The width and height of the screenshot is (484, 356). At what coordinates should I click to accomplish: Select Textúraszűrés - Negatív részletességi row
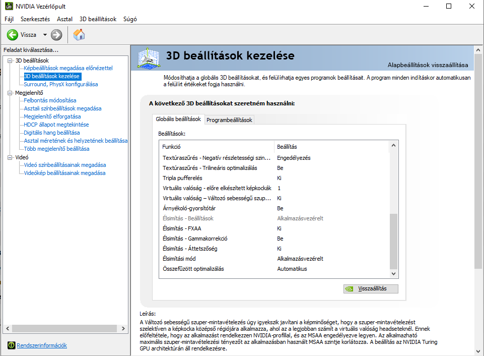tap(274, 158)
